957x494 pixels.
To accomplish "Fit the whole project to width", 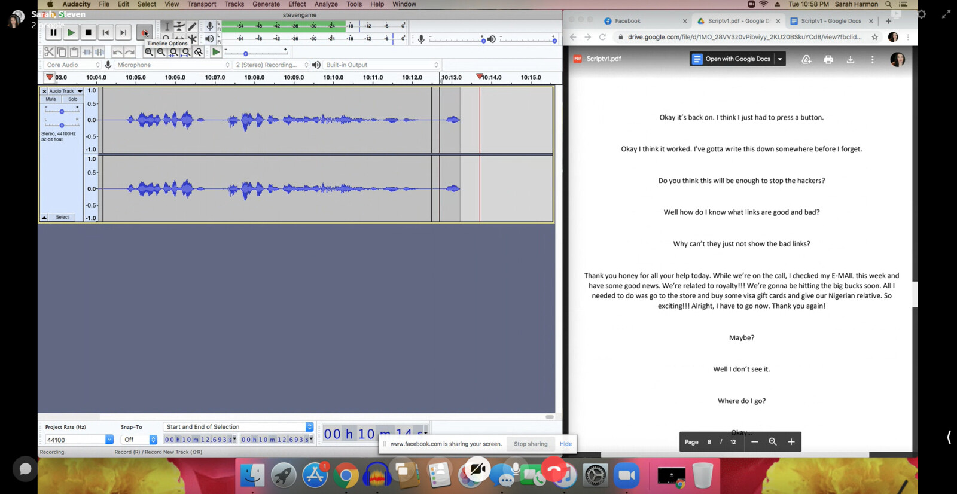I will (186, 52).
